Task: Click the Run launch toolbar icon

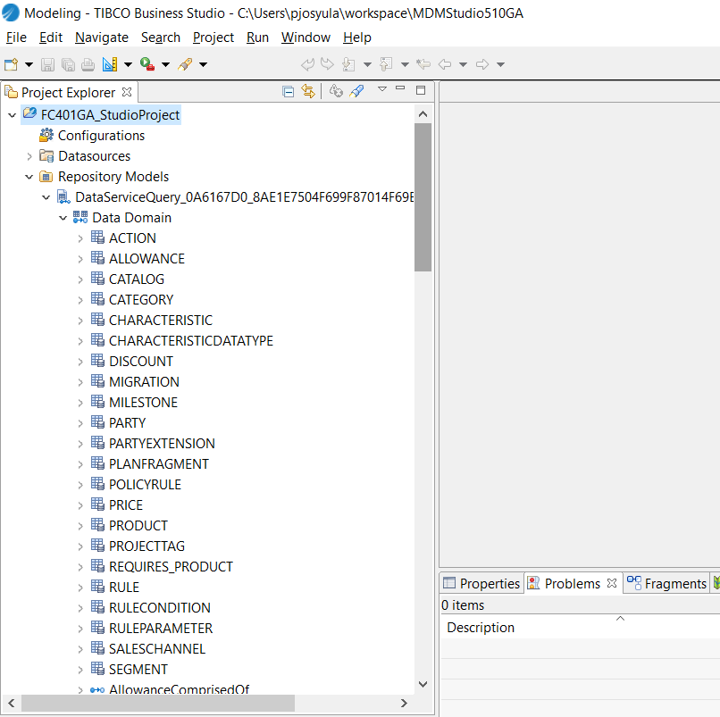Action: 147,64
